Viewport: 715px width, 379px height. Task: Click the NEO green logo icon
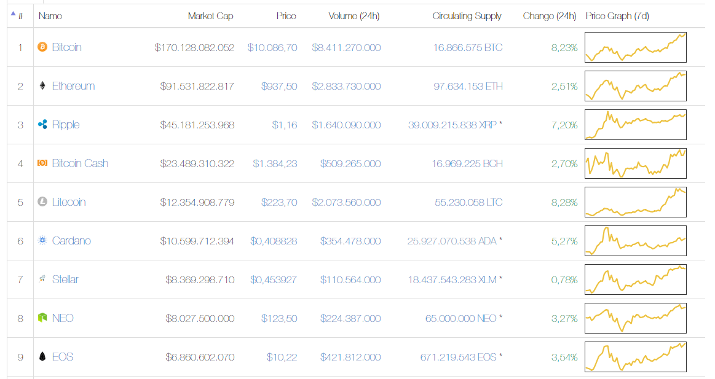click(42, 318)
